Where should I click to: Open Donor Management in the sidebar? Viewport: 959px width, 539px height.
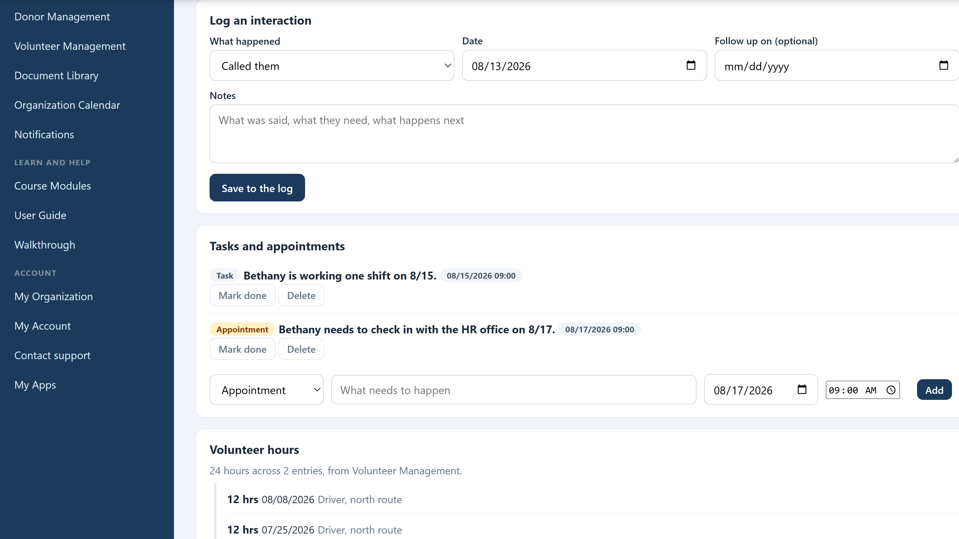[x=62, y=17]
